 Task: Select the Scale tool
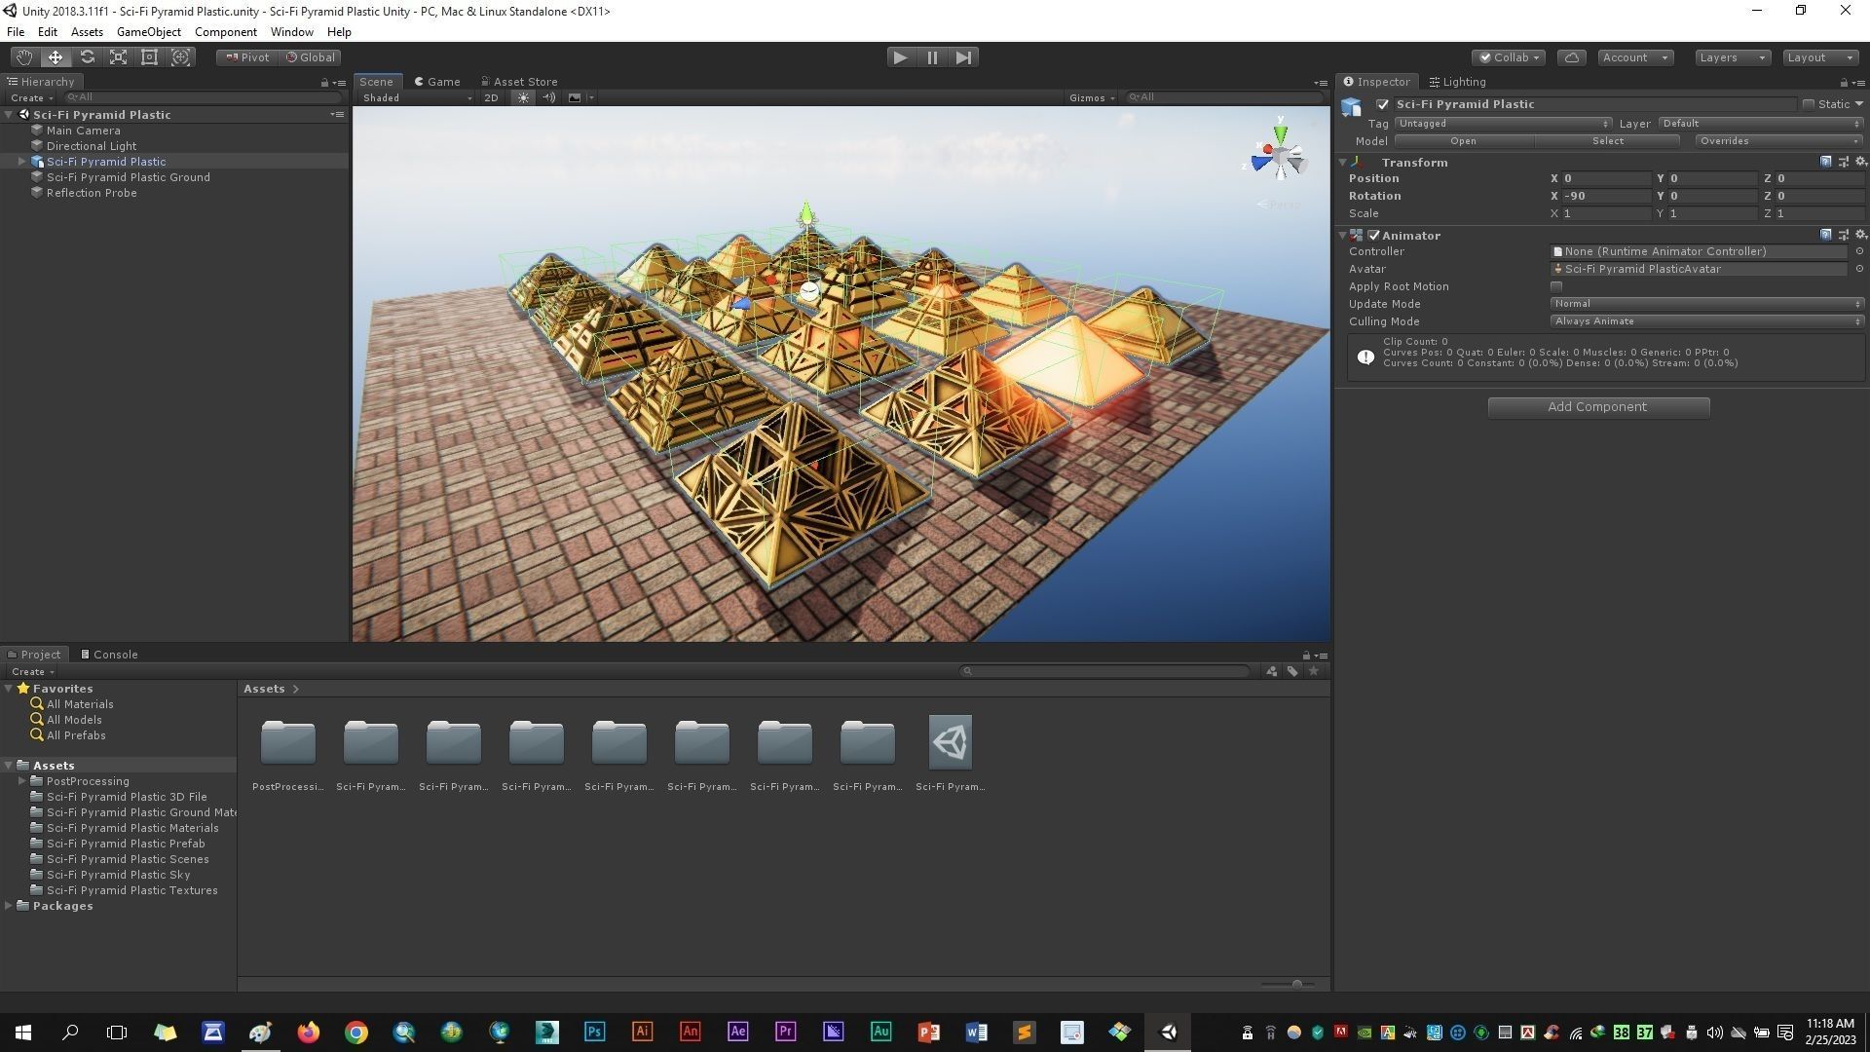pos(118,57)
